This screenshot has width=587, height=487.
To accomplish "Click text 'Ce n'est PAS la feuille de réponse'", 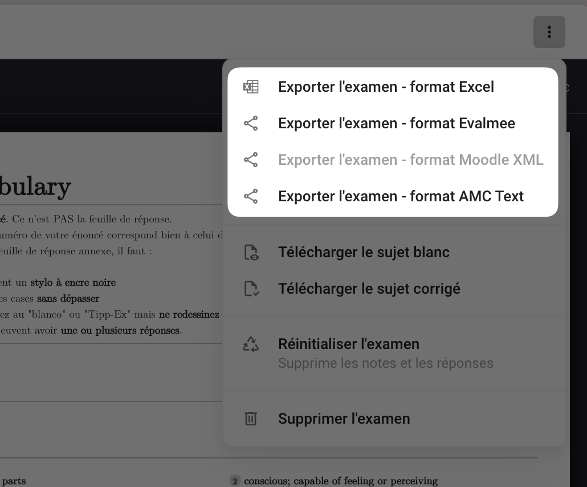I will point(92,219).
